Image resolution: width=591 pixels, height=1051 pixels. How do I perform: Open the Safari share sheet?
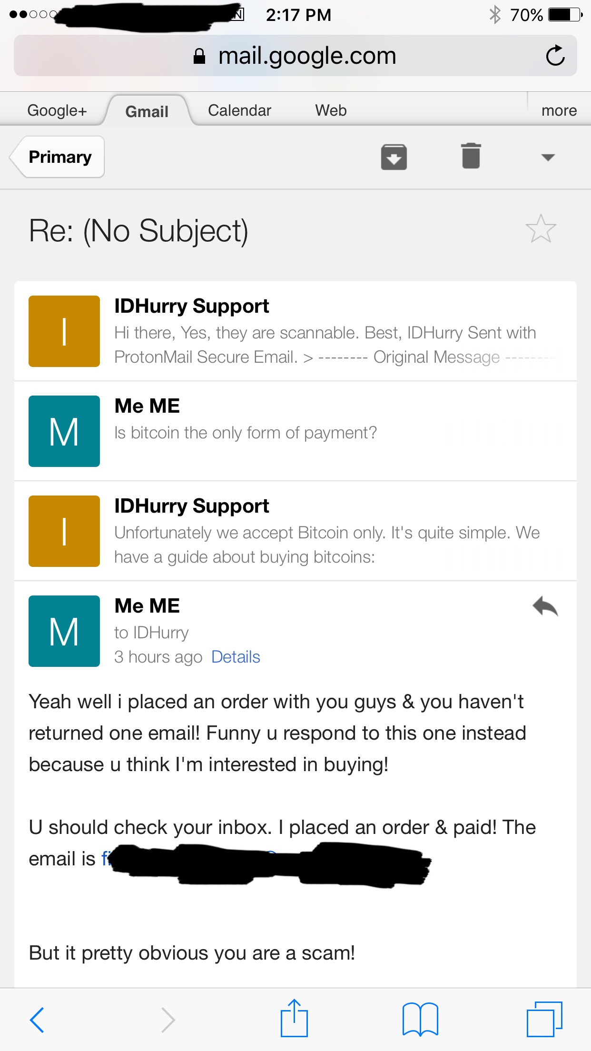pos(294,1018)
